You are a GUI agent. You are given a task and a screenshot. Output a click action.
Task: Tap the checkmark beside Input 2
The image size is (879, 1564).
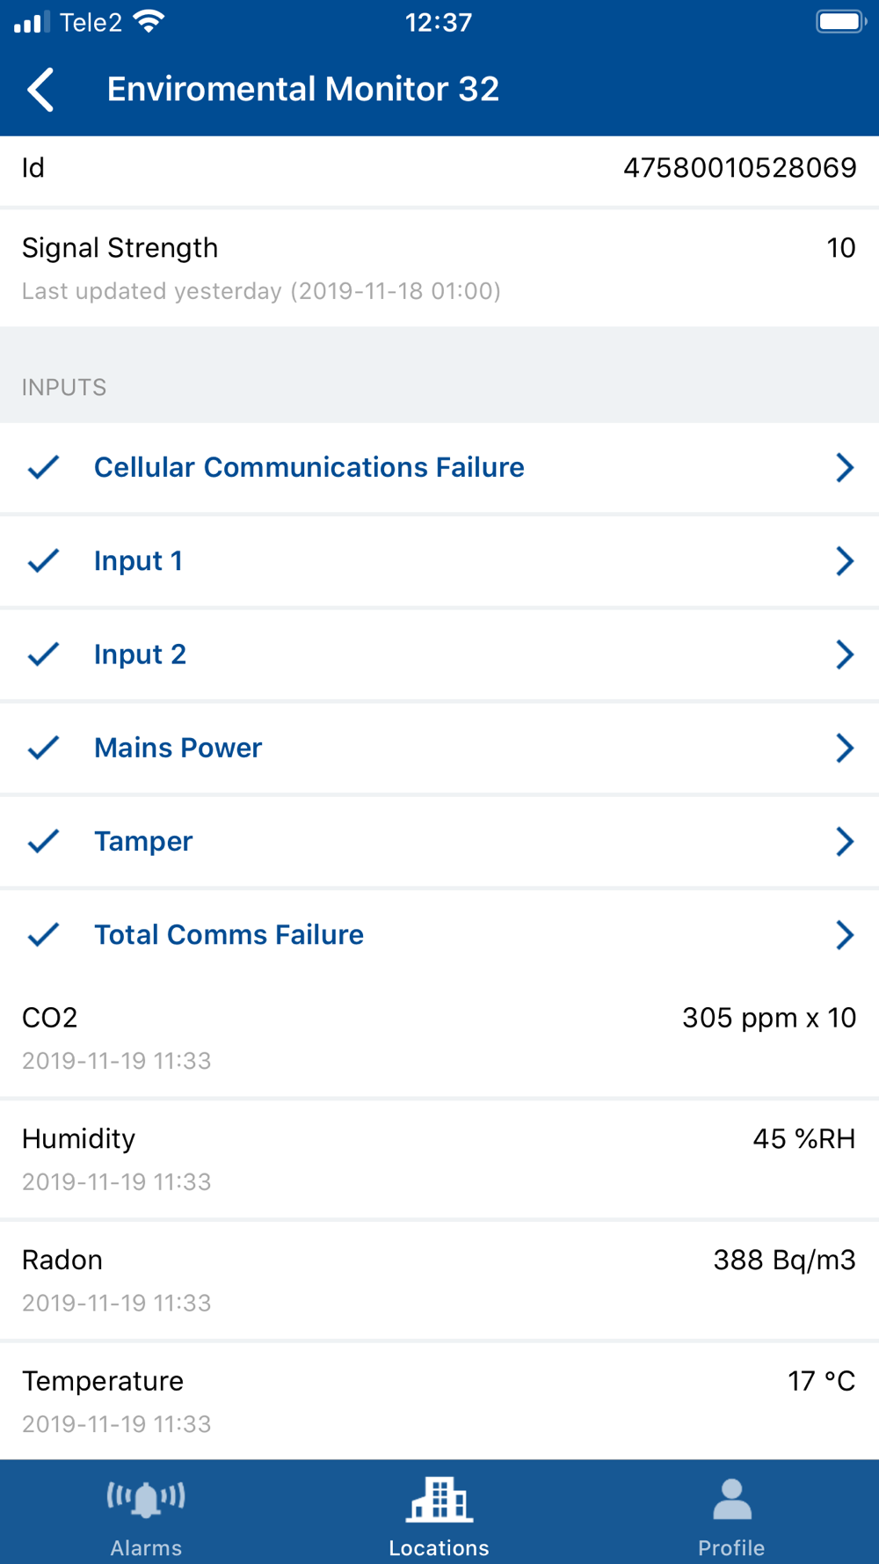pyautogui.click(x=43, y=654)
